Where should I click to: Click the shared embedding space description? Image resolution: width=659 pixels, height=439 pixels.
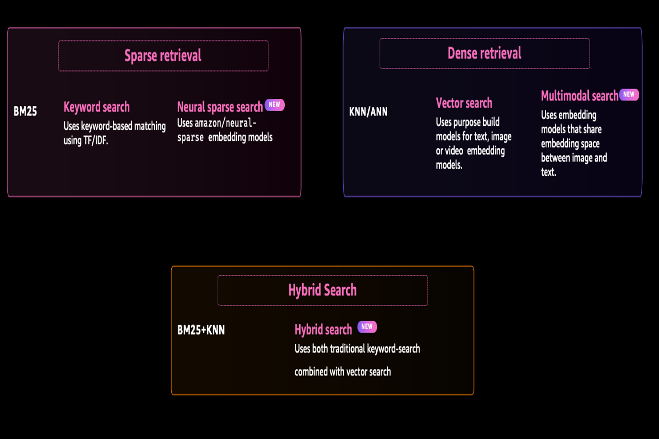pyautogui.click(x=574, y=144)
